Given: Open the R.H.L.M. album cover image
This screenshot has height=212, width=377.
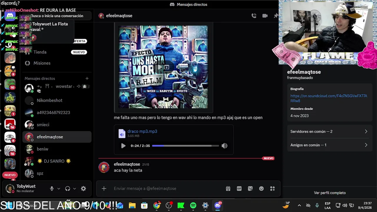Looking at the screenshot, I should (163, 67).
